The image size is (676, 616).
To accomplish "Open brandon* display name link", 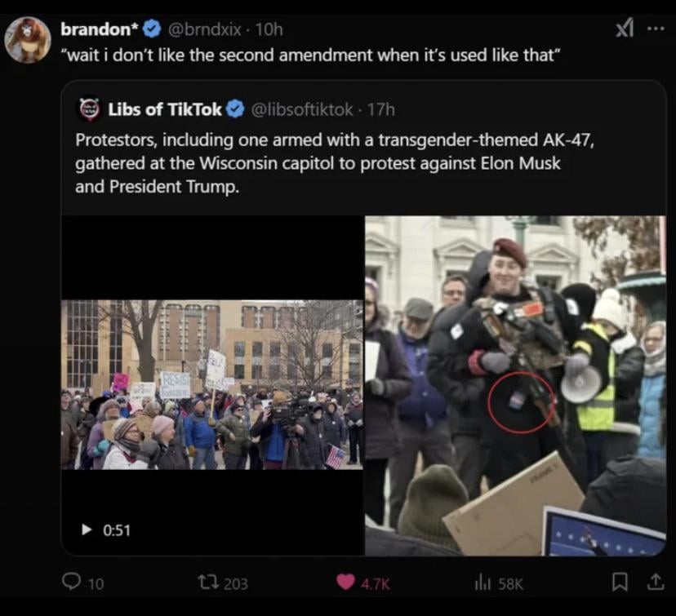I will coord(100,29).
